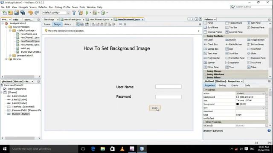Open the Binding properties tab
Viewport: 273px width, 153px height.
pyautogui.click(x=222, y=85)
